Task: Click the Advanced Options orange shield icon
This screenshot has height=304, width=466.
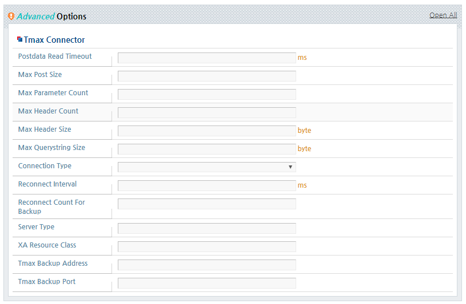Action: (11, 16)
